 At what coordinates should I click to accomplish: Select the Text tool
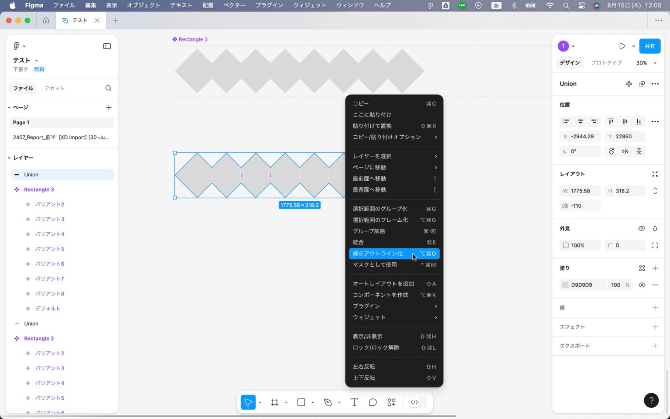[354, 402]
